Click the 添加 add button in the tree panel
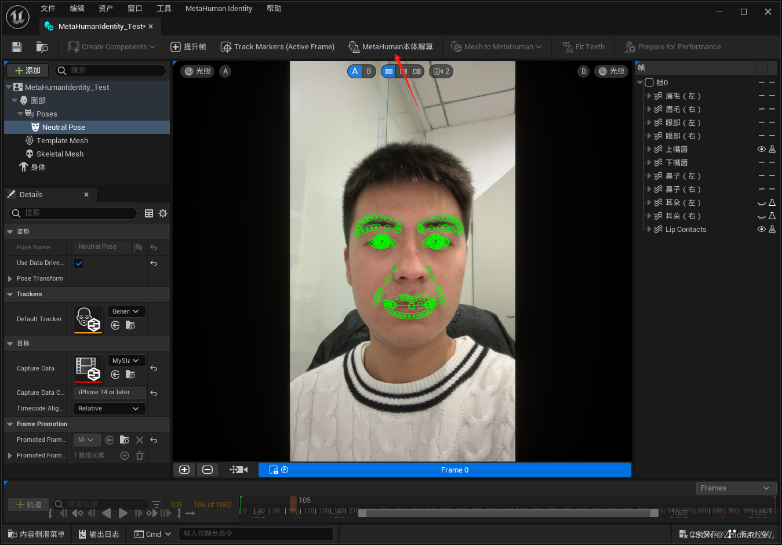 point(28,71)
